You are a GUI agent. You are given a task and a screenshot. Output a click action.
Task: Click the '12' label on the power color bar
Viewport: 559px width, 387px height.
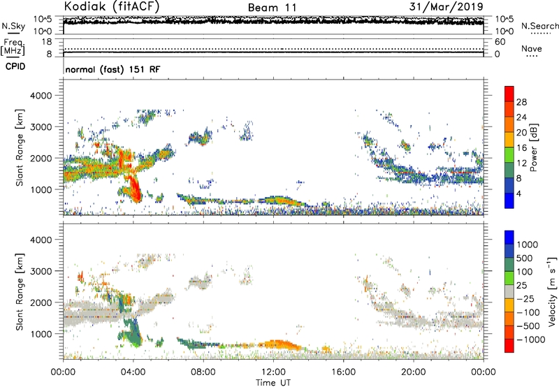pyautogui.click(x=521, y=163)
